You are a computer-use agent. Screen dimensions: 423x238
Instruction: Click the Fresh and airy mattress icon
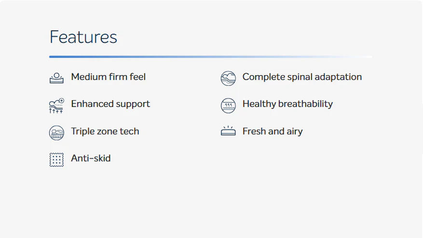point(228,131)
